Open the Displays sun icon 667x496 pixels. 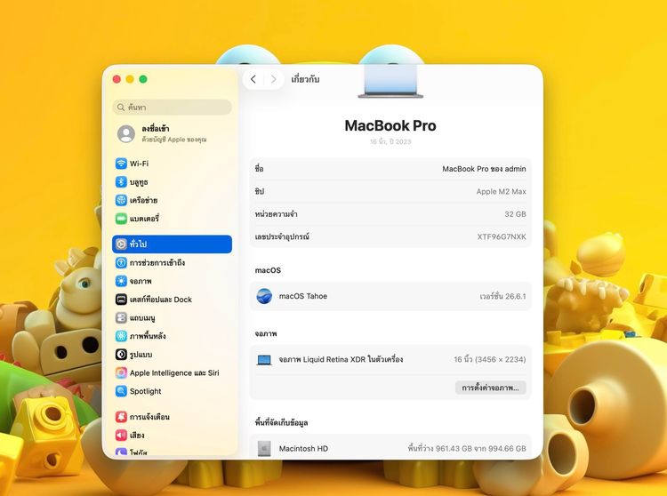[121, 281]
